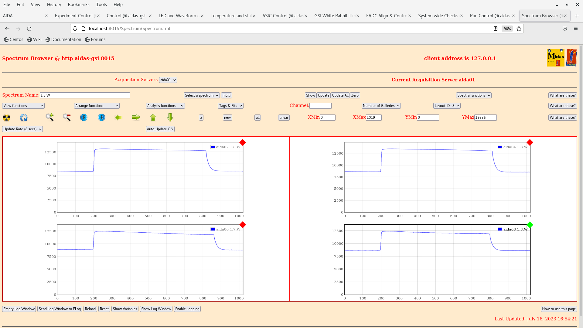Click the yellow radiation hazard icon
Viewport: 583px width, 328px height.
point(6,118)
